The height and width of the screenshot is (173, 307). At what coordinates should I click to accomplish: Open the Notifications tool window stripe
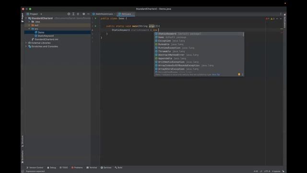pos(285,21)
